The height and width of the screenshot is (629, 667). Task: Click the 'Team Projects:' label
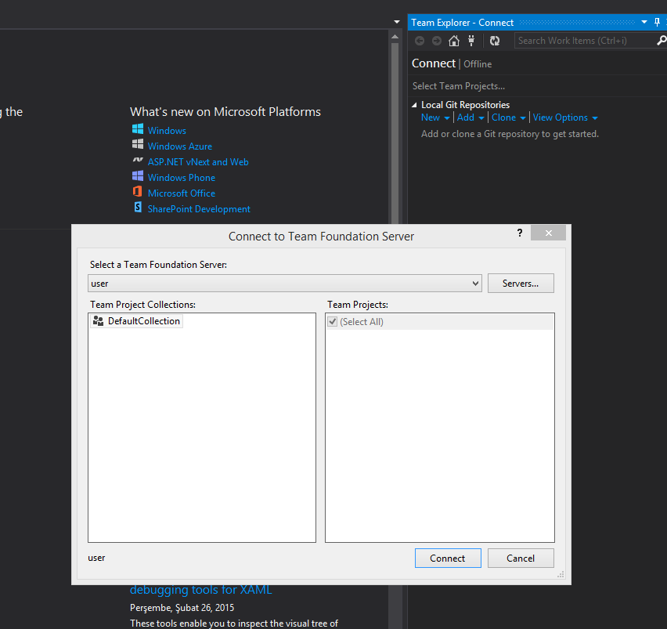(358, 305)
